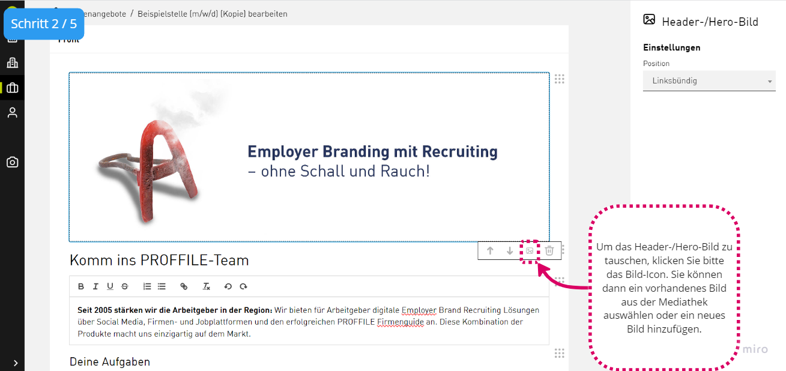The height and width of the screenshot is (371, 786).
Task: Select the Employer Branding hero image
Action: point(309,157)
